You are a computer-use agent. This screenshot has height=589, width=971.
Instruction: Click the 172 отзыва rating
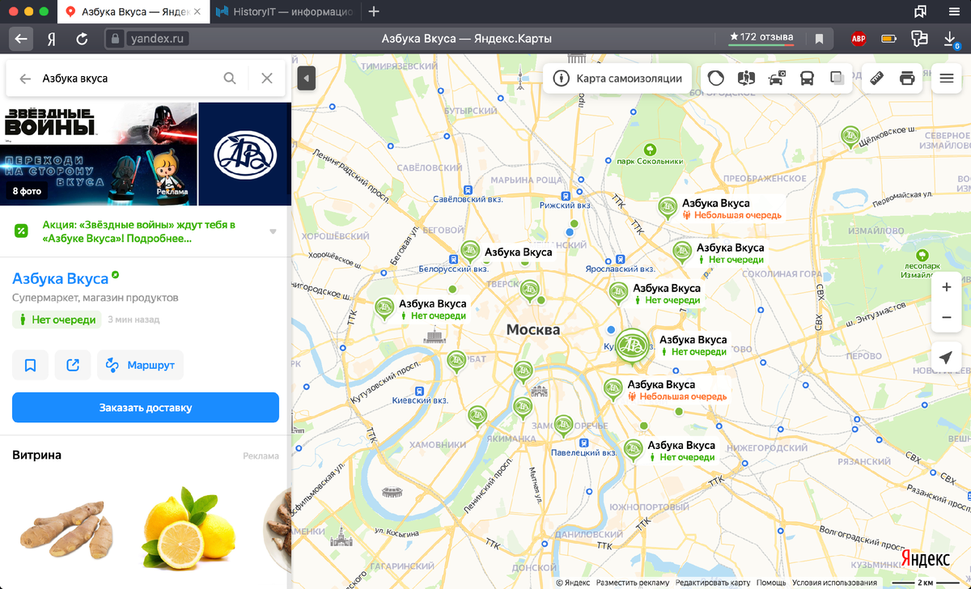pos(761,37)
